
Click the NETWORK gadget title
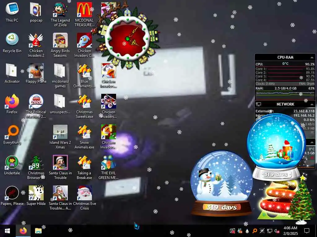pos(285,104)
